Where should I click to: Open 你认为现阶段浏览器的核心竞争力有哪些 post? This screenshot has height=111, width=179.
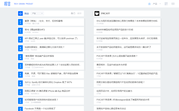point(127,21)
